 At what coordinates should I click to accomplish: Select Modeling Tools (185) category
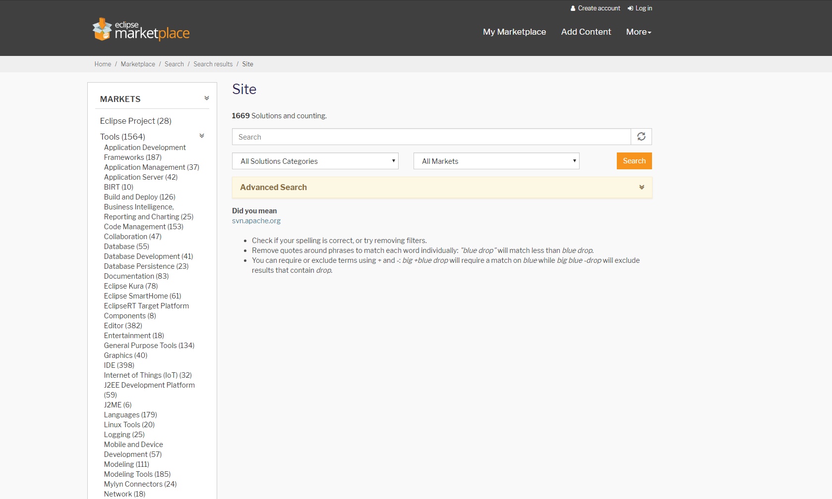137,474
